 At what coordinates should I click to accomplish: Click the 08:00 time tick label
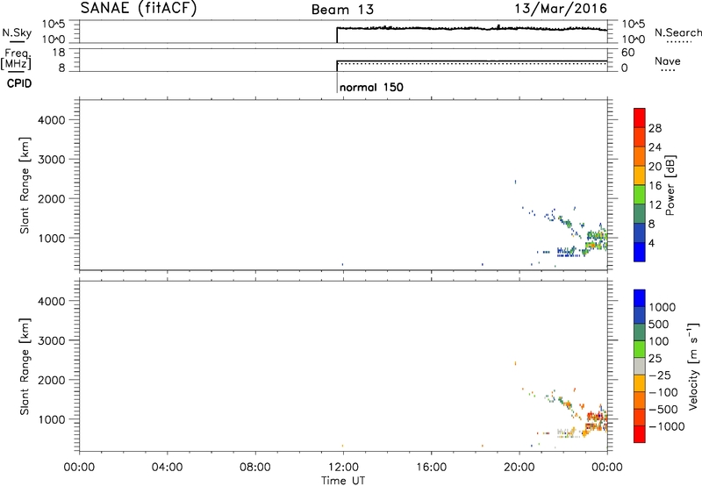click(x=255, y=468)
